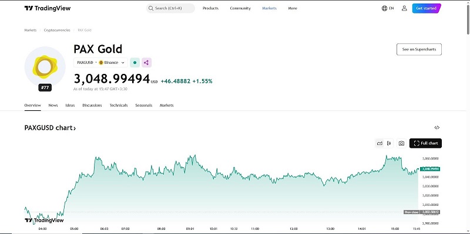Click the Prev close label on chart
This screenshot has width=470, height=234.
pyautogui.click(x=411, y=212)
